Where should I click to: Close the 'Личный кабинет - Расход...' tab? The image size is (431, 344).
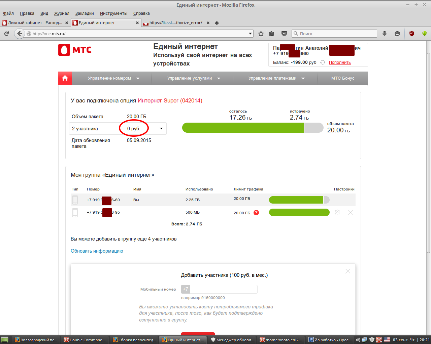click(67, 23)
